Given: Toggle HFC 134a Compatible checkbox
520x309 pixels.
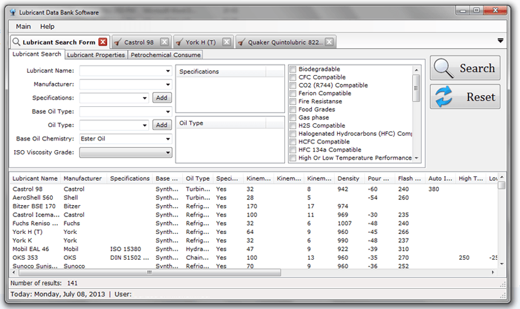Looking at the screenshot, I should point(293,149).
